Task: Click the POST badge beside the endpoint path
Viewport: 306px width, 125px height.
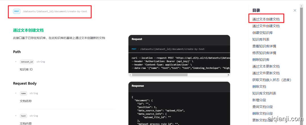Action: pyautogui.click(x=16, y=11)
